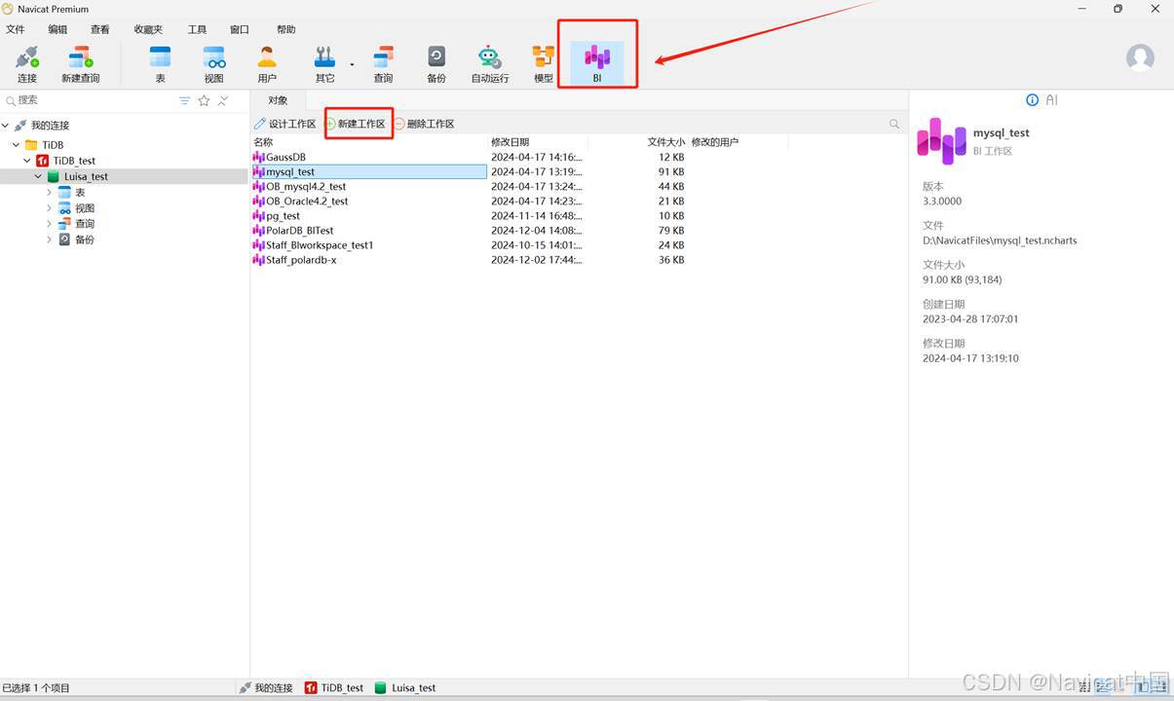Open the 工具 menu
This screenshot has height=701, width=1174.
(x=197, y=29)
